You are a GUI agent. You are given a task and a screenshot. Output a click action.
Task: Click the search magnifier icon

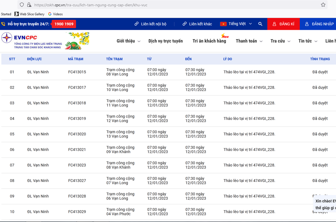tap(260, 24)
